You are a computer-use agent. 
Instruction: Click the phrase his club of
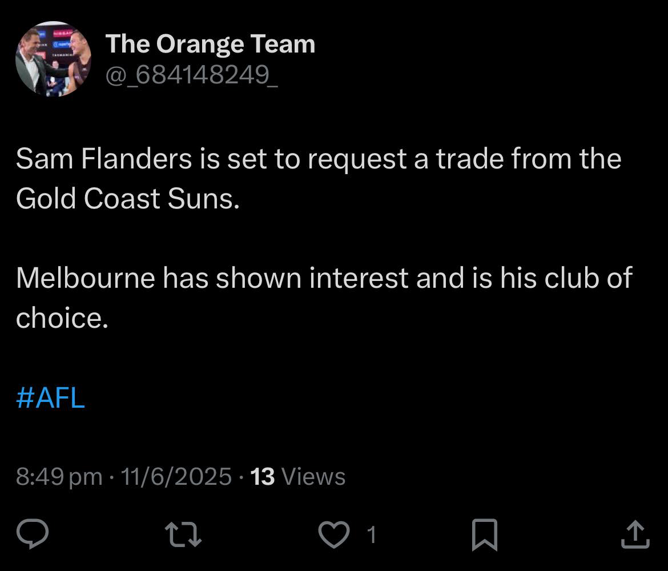[x=566, y=278]
